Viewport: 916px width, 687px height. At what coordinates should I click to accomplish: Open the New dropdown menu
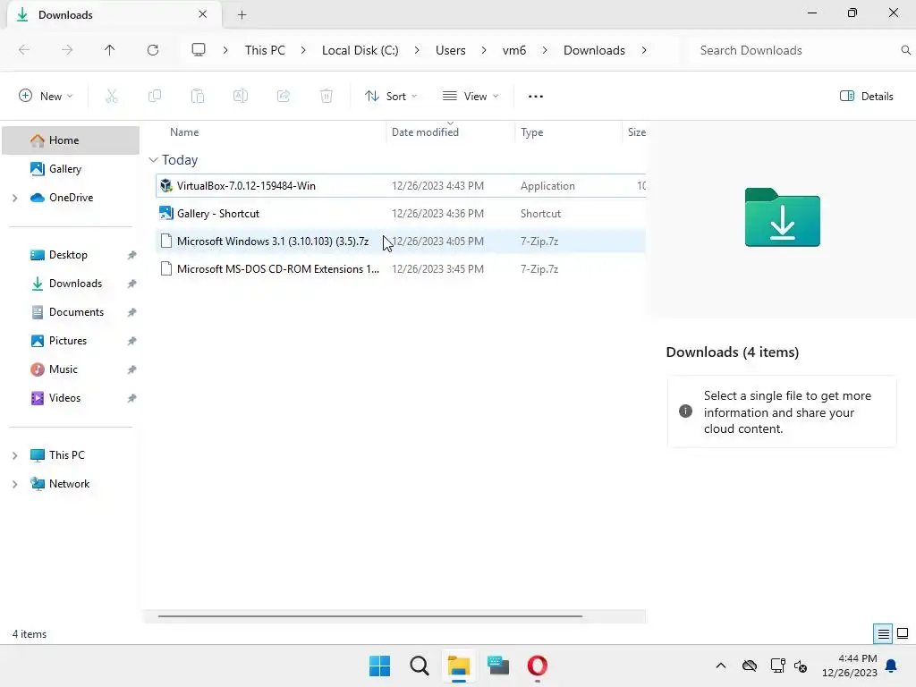[x=46, y=97]
